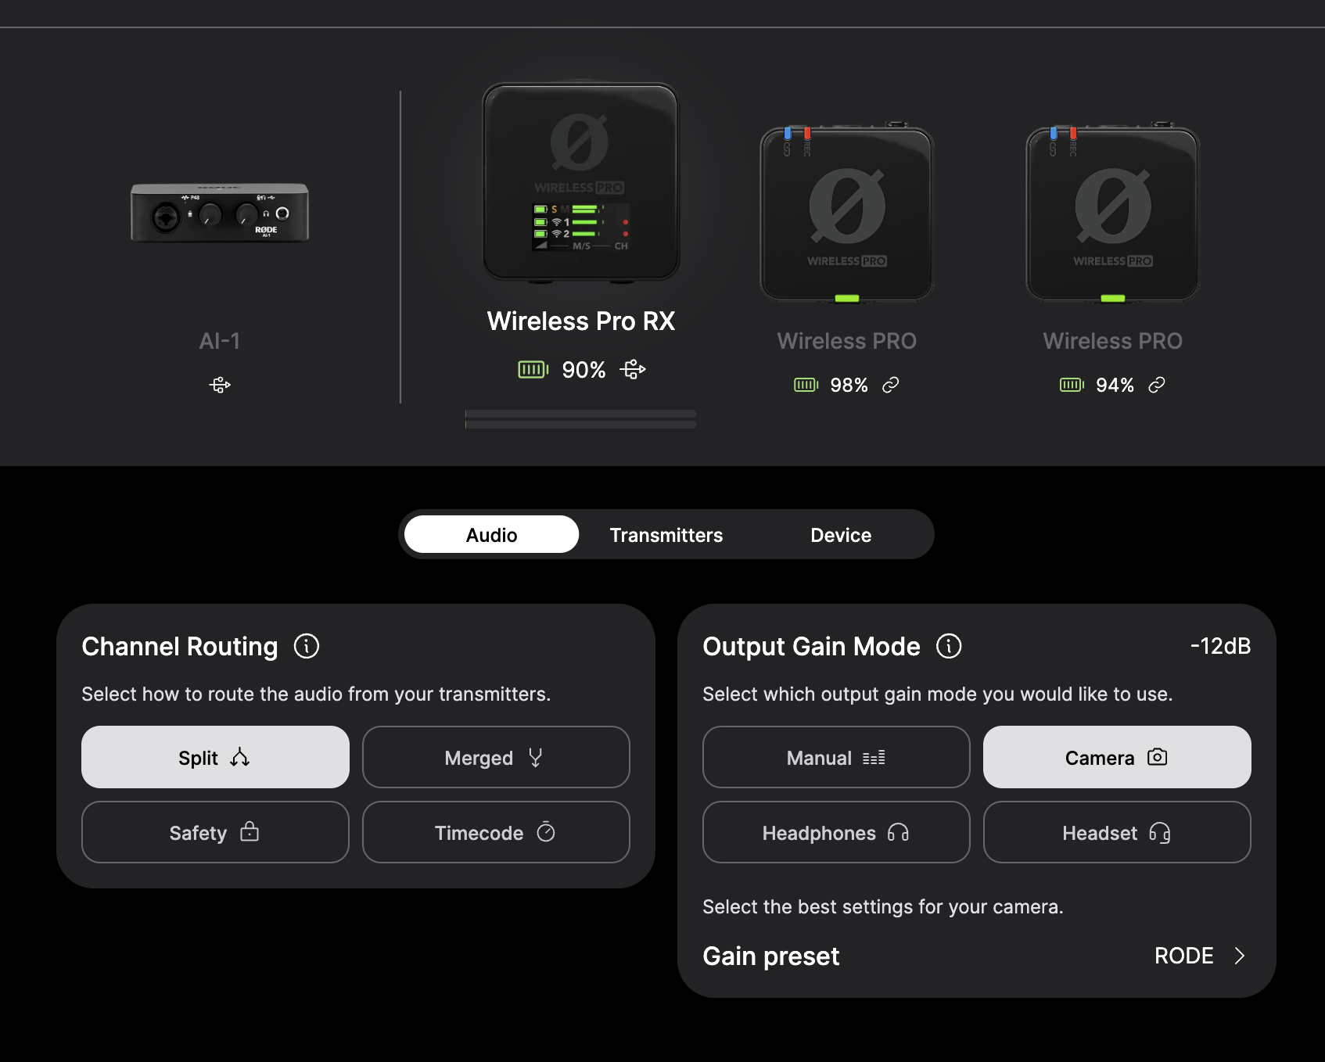
Task: Select Camera output gain mode
Action: (x=1117, y=757)
